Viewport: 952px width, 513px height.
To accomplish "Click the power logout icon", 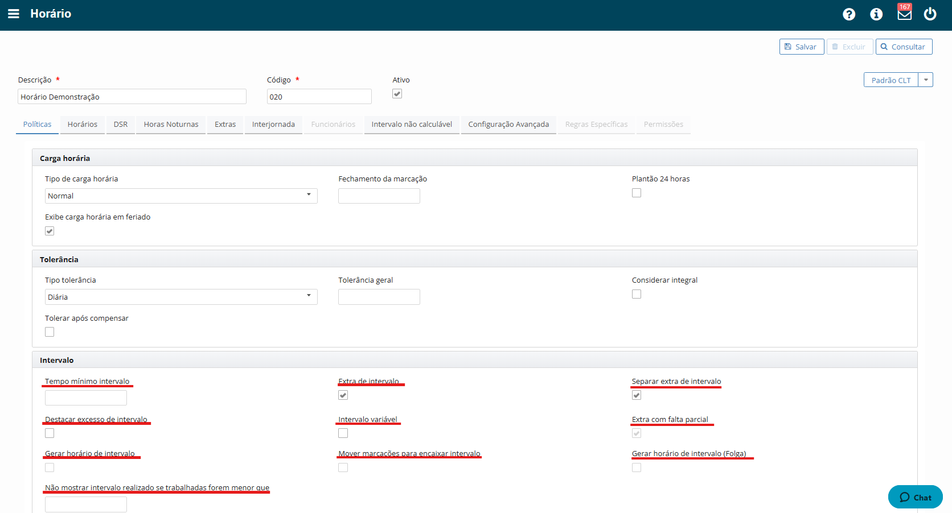I will (x=930, y=14).
